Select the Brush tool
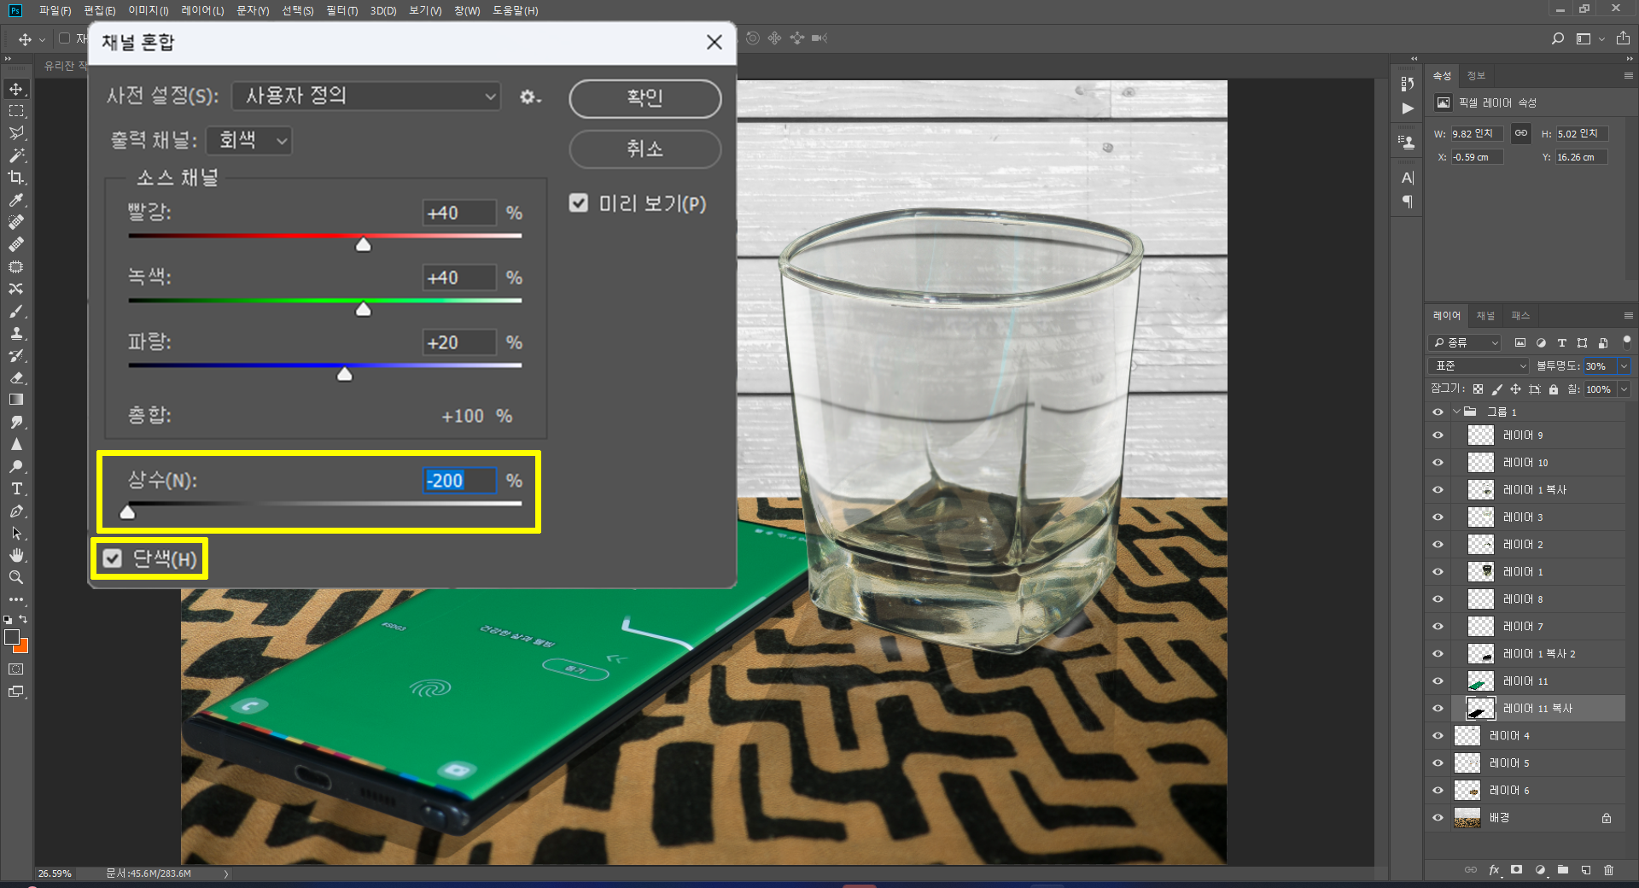Viewport: 1639px width, 888px height. pyautogui.click(x=16, y=311)
